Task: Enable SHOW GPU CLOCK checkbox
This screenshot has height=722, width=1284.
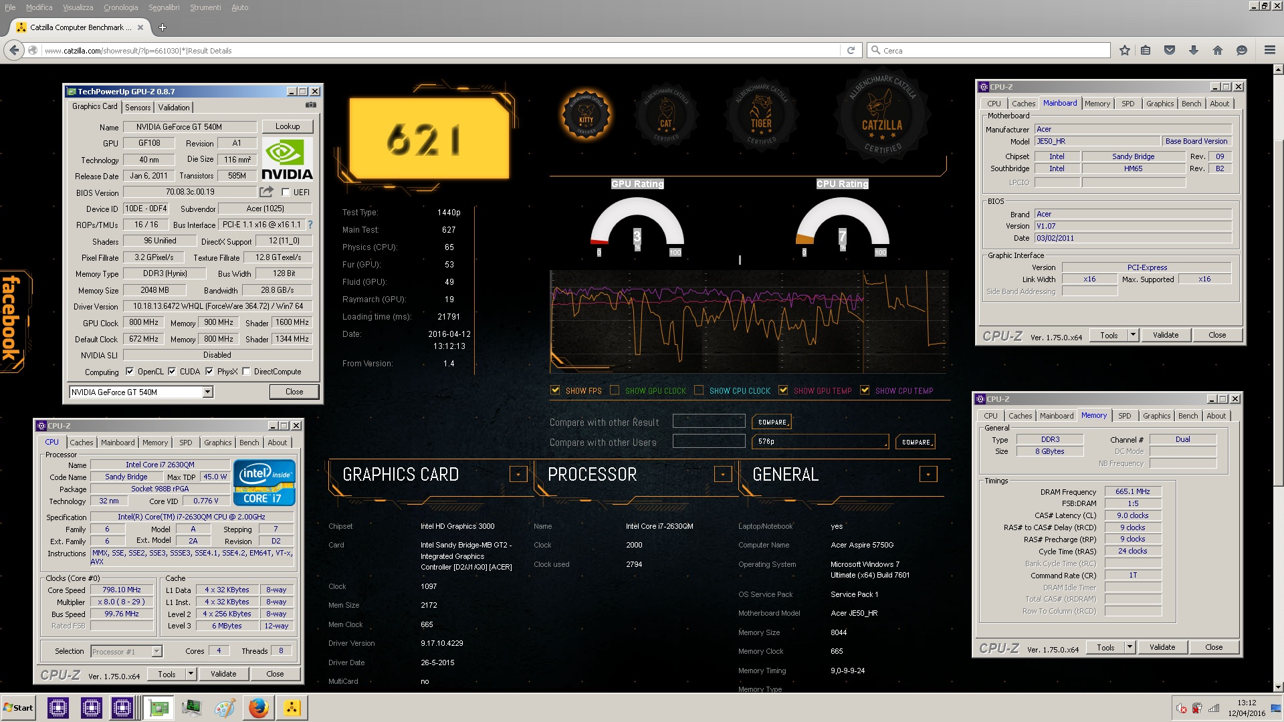Action: (x=615, y=390)
